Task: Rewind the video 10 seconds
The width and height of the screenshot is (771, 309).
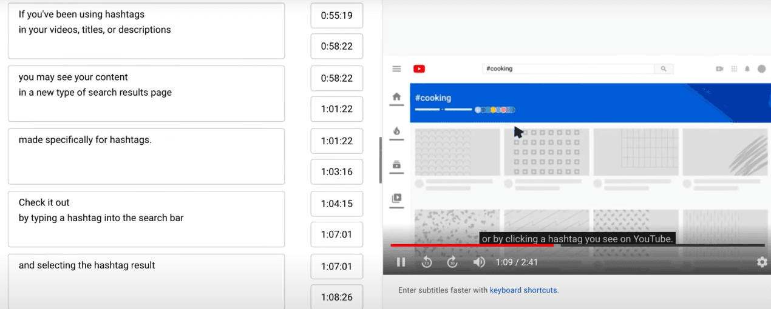Action: [x=426, y=262]
